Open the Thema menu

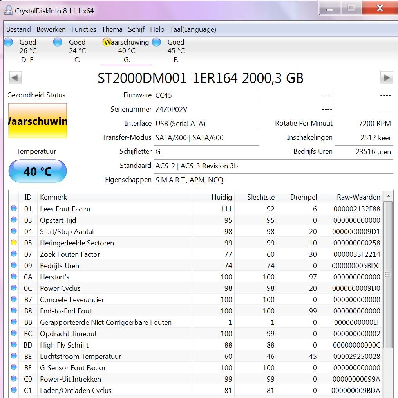112,29
